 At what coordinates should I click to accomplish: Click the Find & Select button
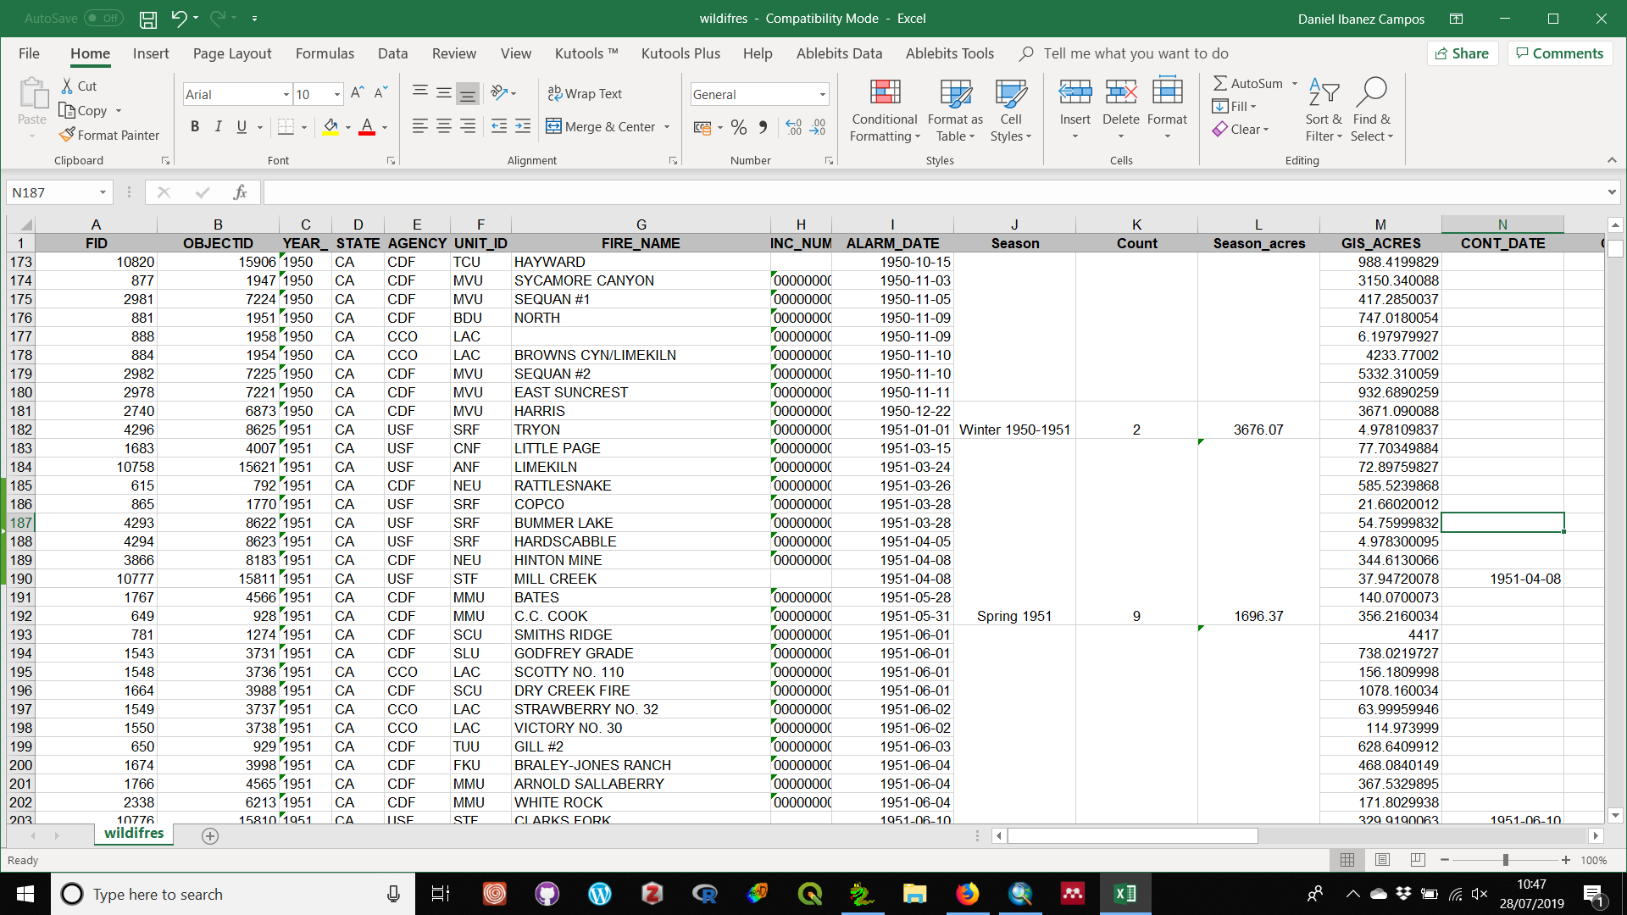(x=1371, y=111)
